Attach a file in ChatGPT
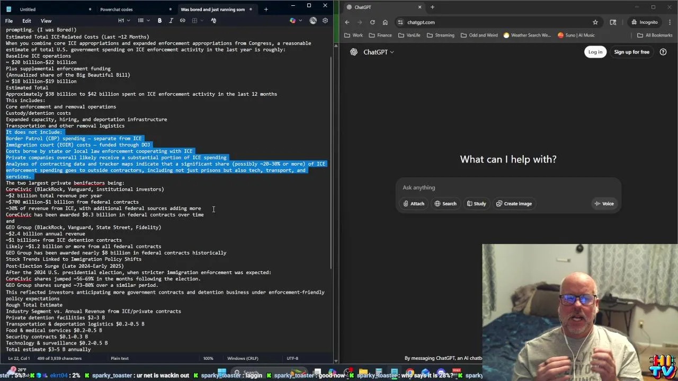Viewport: 678px width, 381px height. coord(414,204)
